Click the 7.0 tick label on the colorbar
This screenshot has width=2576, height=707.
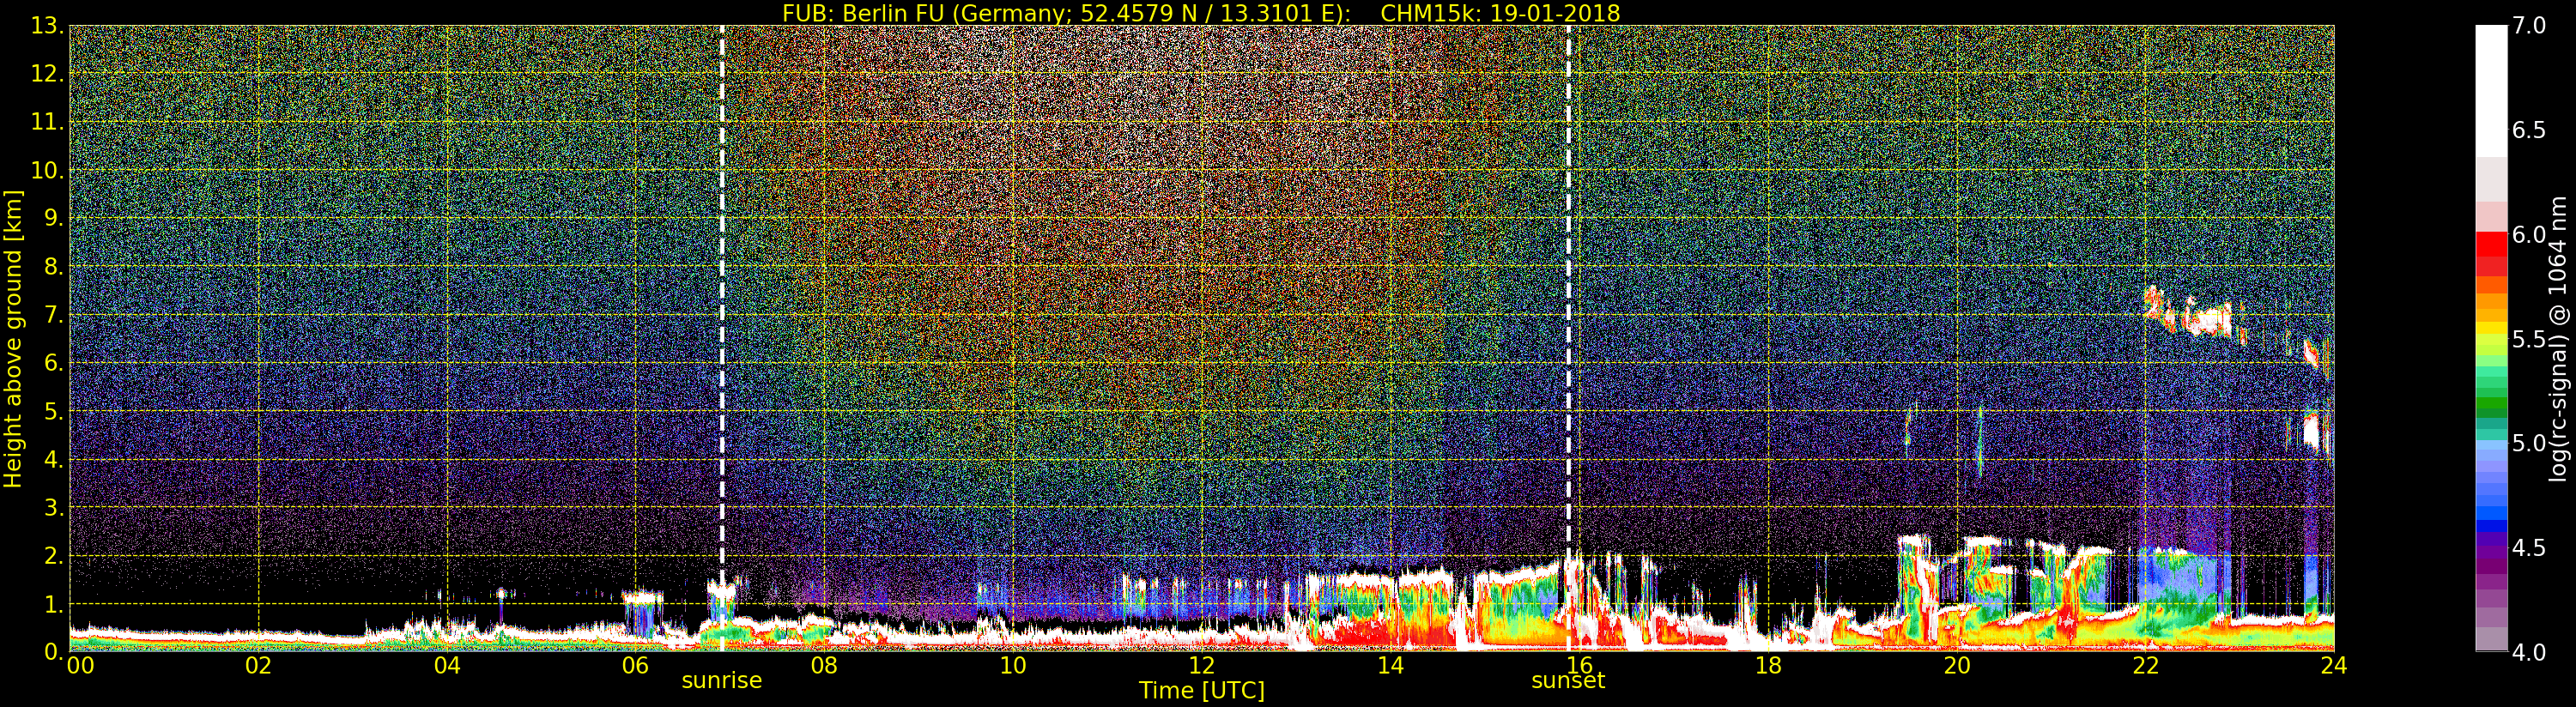[2528, 26]
